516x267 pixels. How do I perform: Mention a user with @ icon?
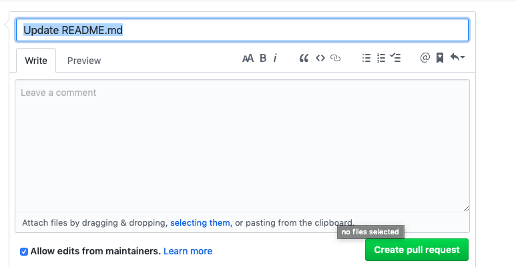point(425,59)
